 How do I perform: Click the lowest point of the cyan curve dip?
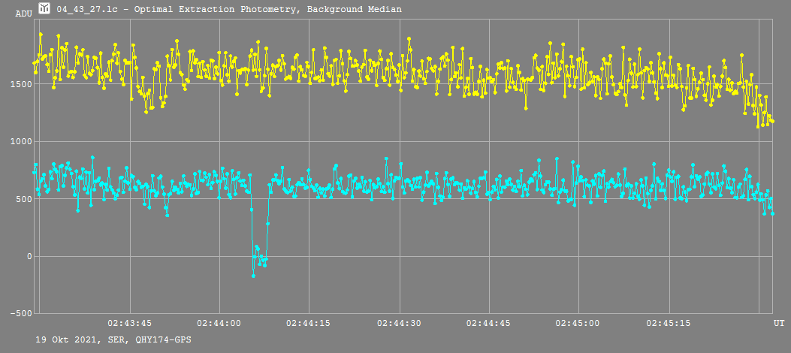253,276
